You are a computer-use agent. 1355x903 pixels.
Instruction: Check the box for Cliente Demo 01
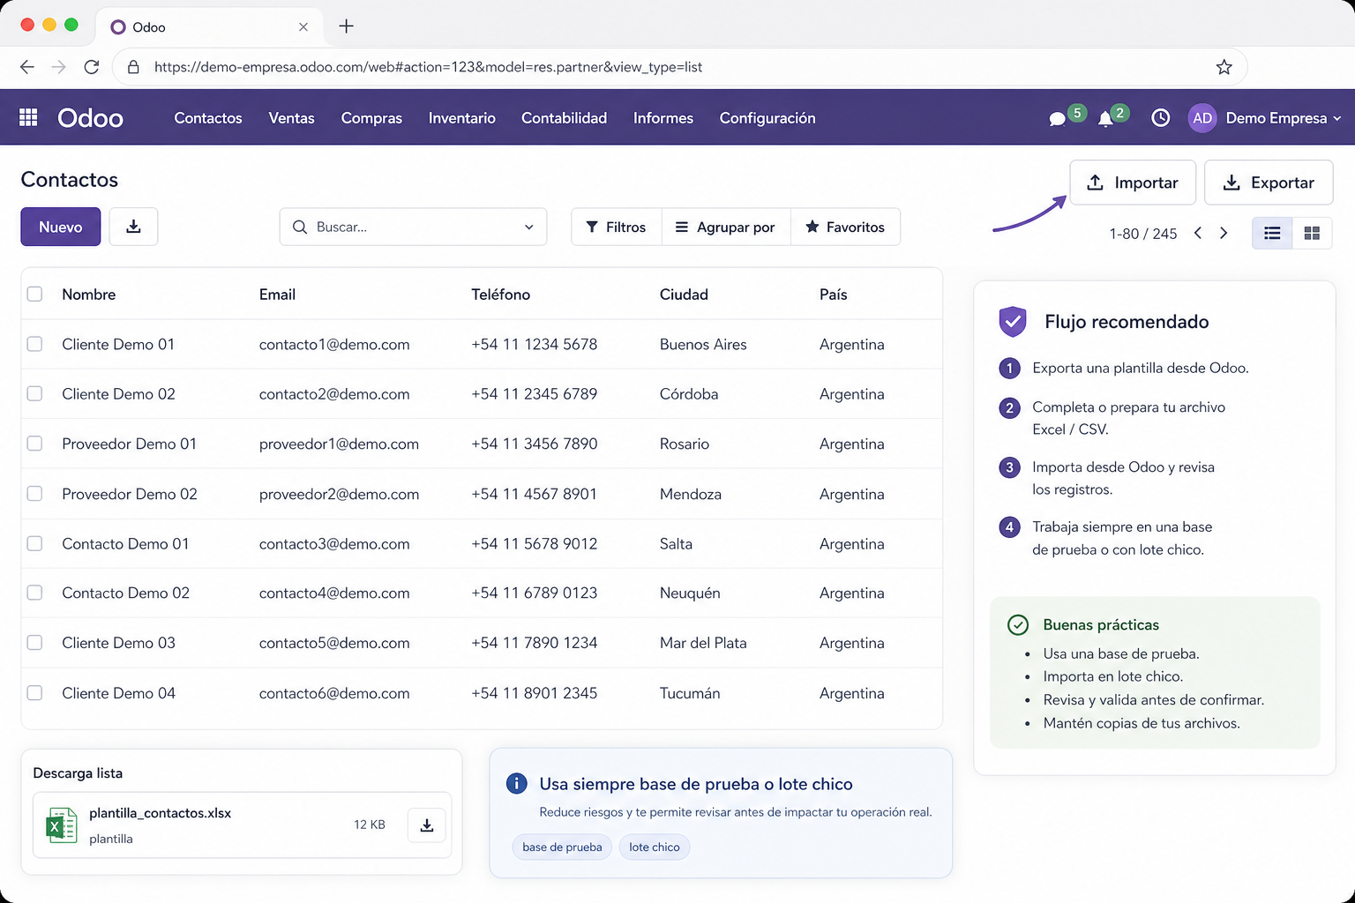(35, 344)
